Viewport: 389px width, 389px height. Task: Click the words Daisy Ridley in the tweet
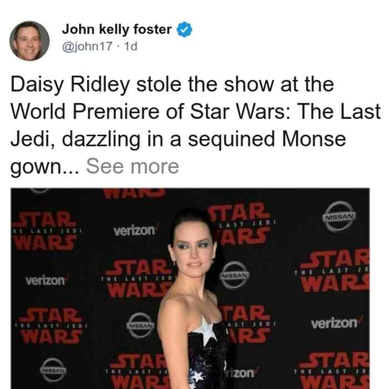(70, 84)
